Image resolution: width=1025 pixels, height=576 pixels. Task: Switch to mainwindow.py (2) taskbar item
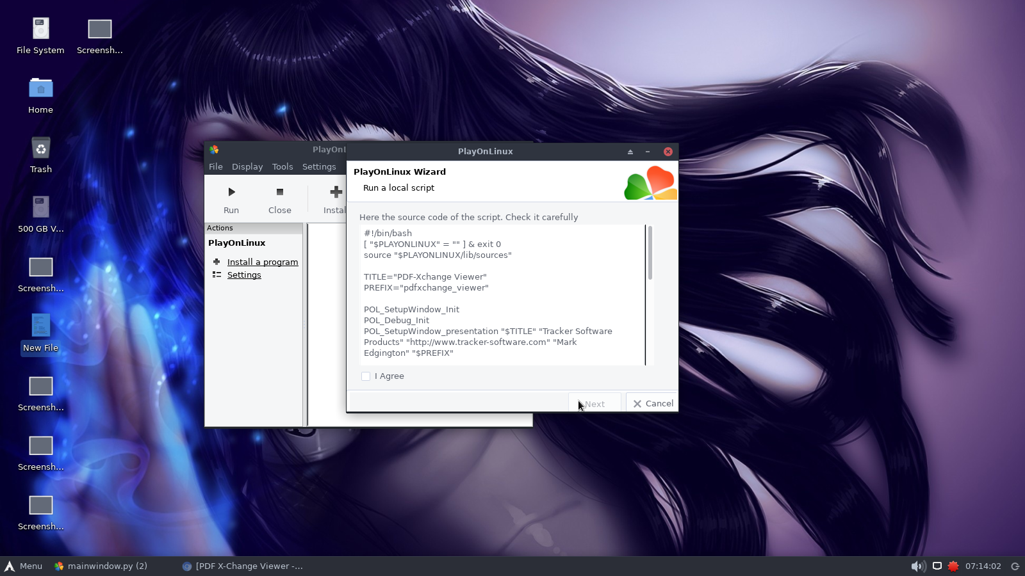tap(101, 566)
